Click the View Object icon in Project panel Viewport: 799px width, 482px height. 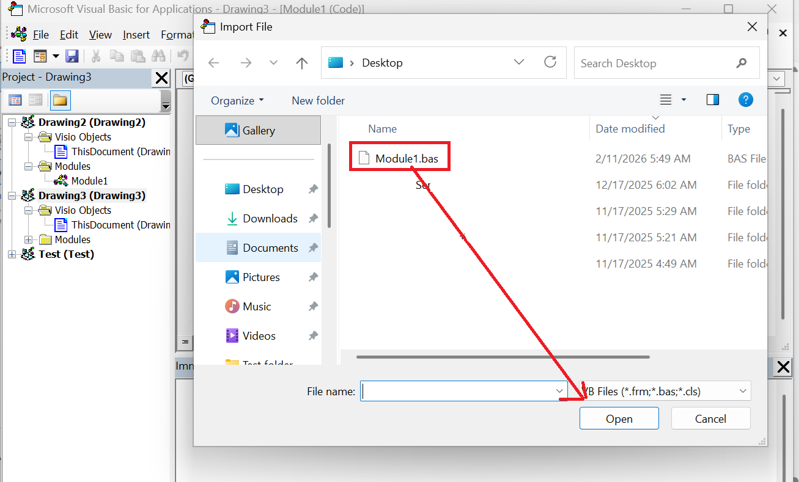click(x=36, y=100)
